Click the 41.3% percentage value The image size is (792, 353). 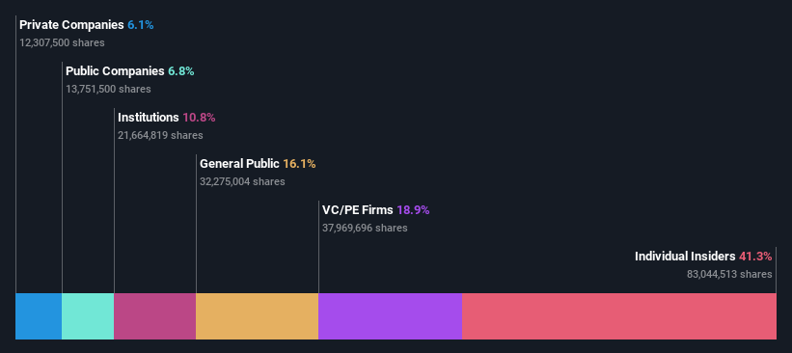[755, 257]
